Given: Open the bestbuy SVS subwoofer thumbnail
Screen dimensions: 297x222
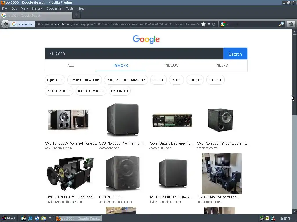Looking at the screenshot, I should click(68, 120).
